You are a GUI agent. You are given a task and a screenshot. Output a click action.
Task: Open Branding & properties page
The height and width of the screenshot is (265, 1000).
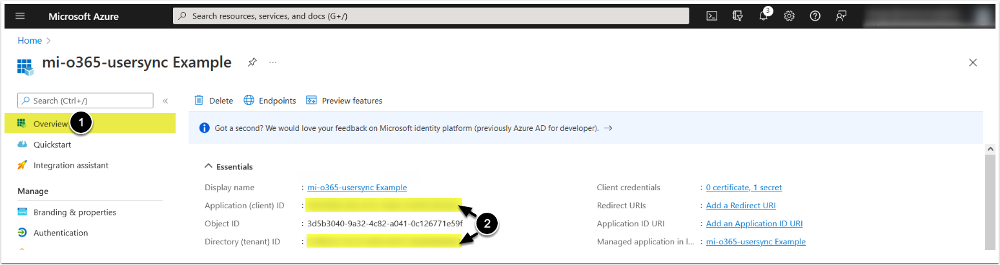pyautogui.click(x=74, y=212)
